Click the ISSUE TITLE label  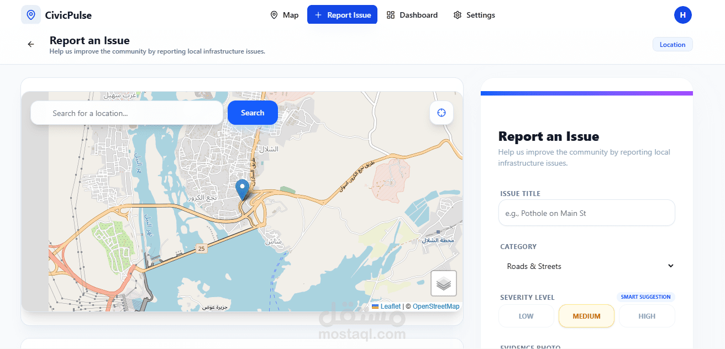click(520, 194)
